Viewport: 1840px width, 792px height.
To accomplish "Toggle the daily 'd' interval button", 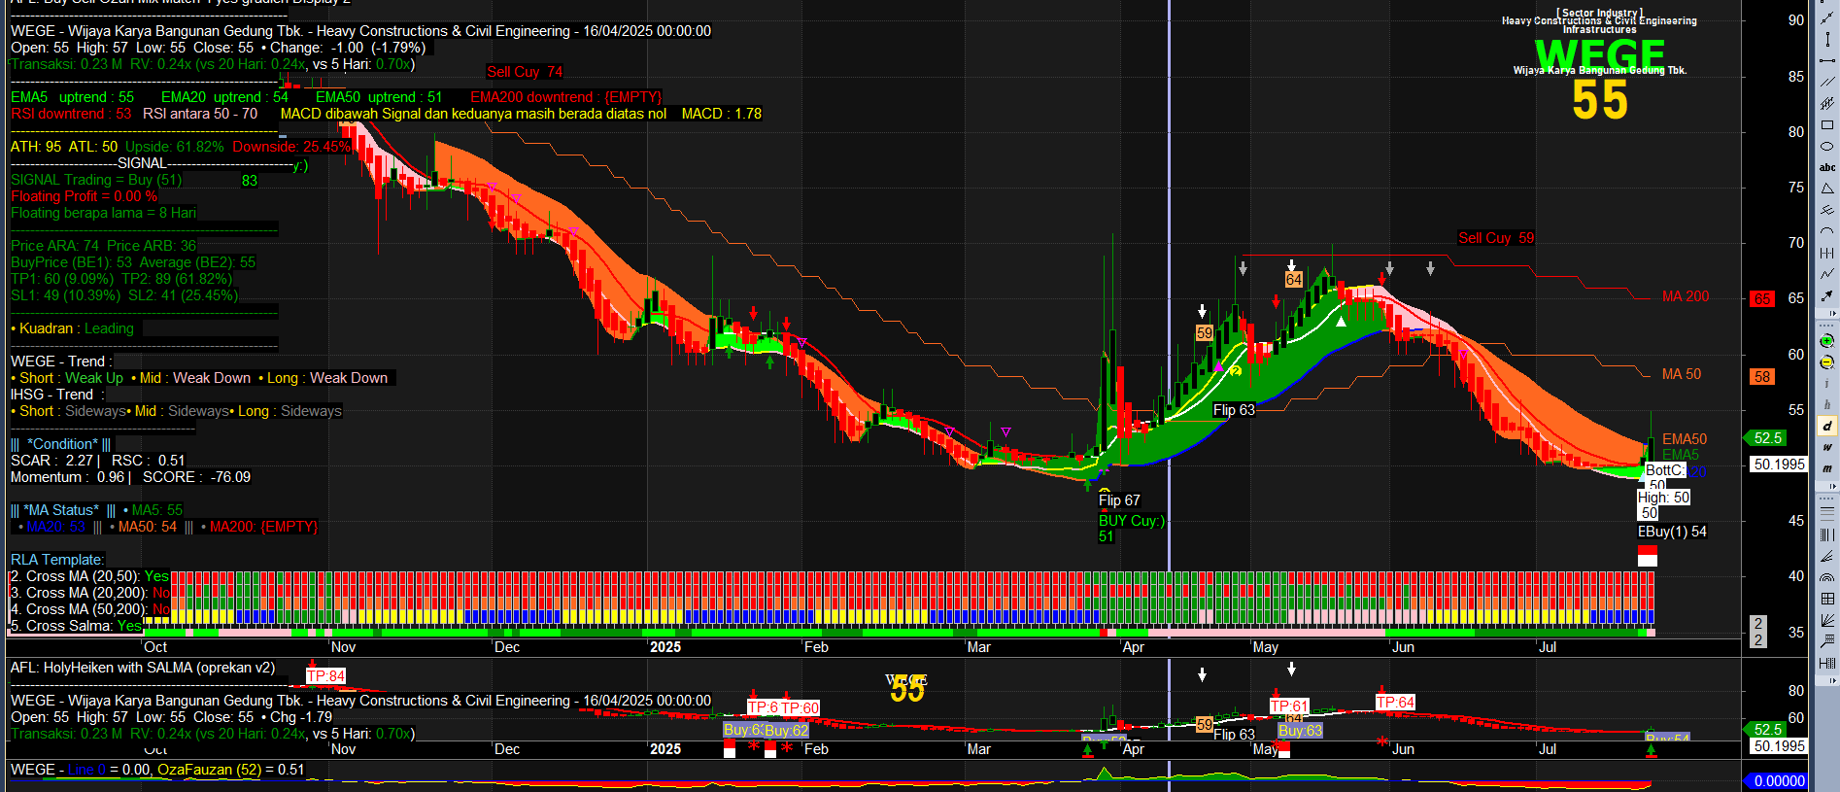I will click(1827, 426).
